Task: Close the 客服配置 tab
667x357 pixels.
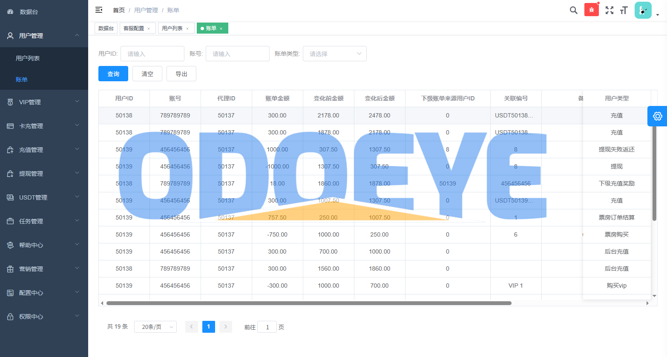Action: [149, 29]
